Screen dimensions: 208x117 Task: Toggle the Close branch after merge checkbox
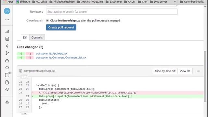(47, 20)
